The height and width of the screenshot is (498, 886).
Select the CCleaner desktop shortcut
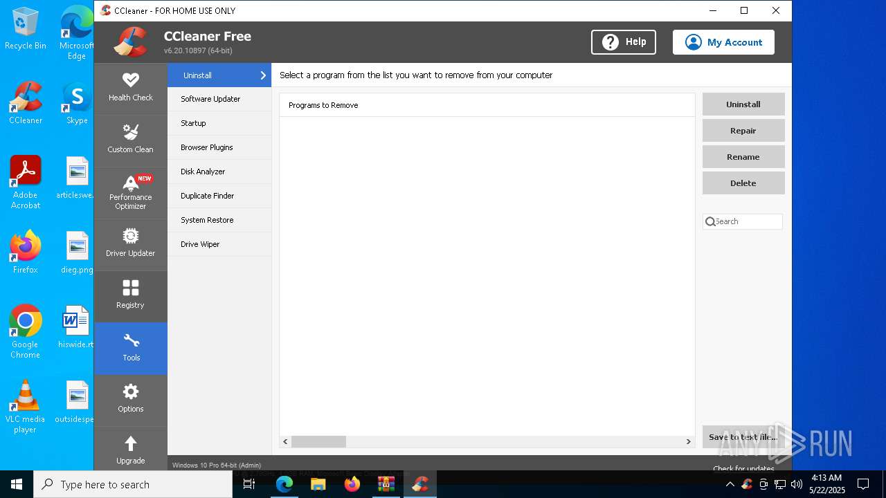point(26,103)
